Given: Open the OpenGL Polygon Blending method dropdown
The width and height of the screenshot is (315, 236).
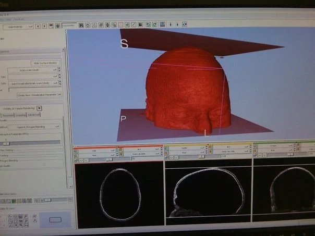Looking at the screenshot, I should tap(34, 127).
